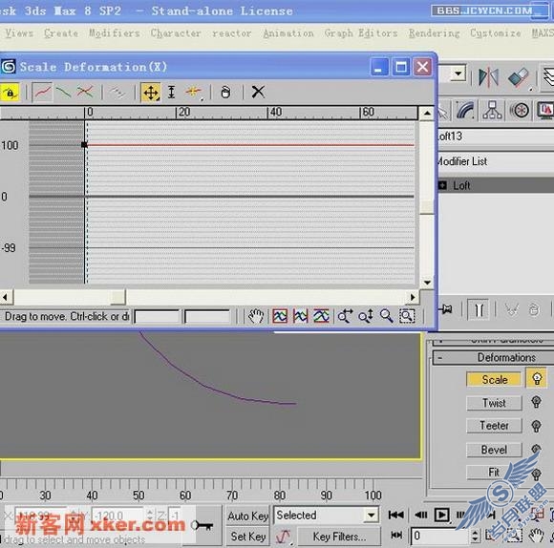The image size is (554, 548).
Task: Click Zoom Vertical Extents icon
Action: (321, 316)
